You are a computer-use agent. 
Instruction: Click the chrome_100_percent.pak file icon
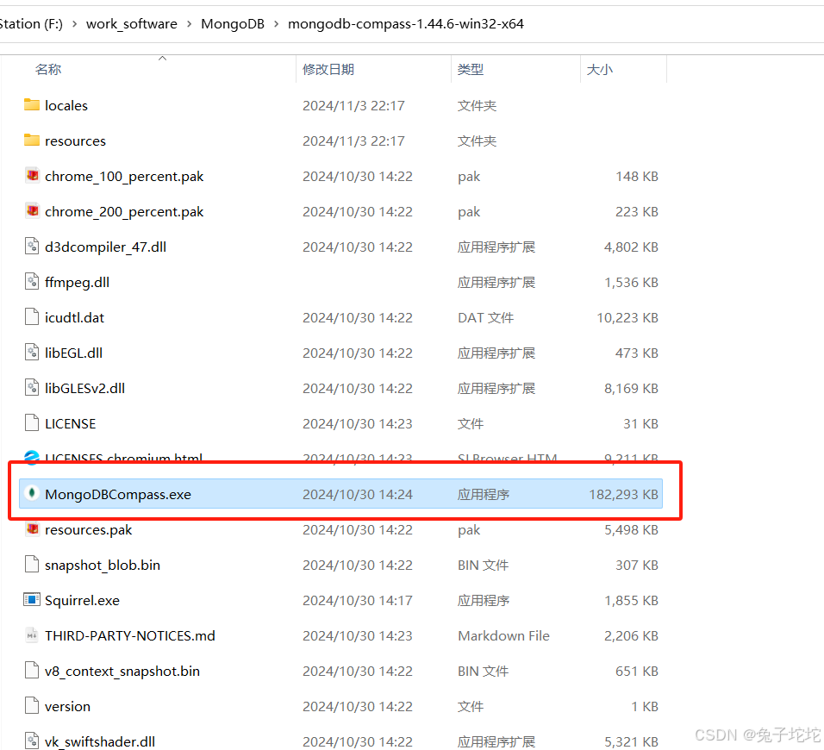pyautogui.click(x=32, y=176)
